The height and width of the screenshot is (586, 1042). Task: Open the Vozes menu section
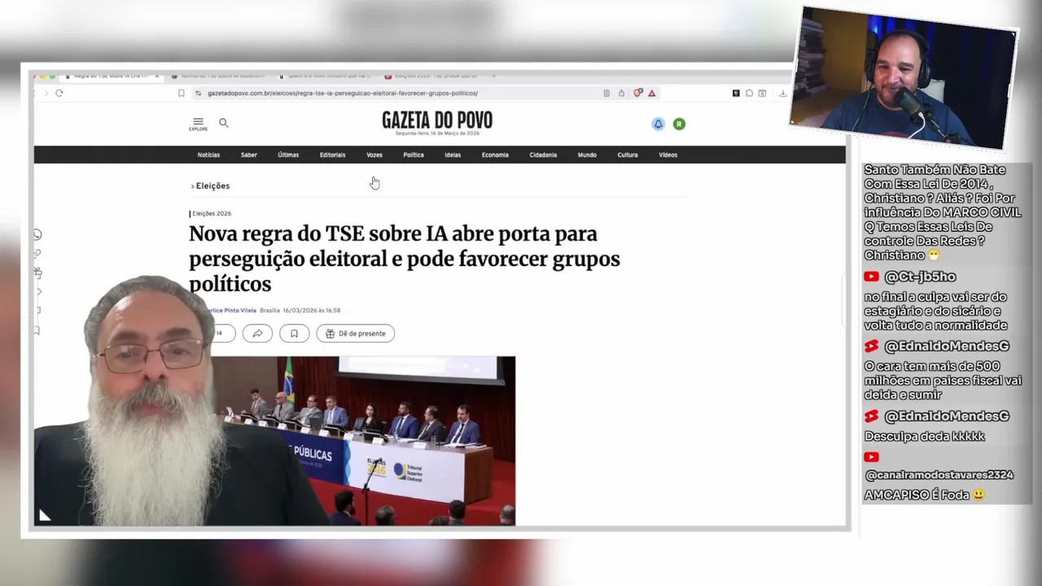pyautogui.click(x=374, y=155)
